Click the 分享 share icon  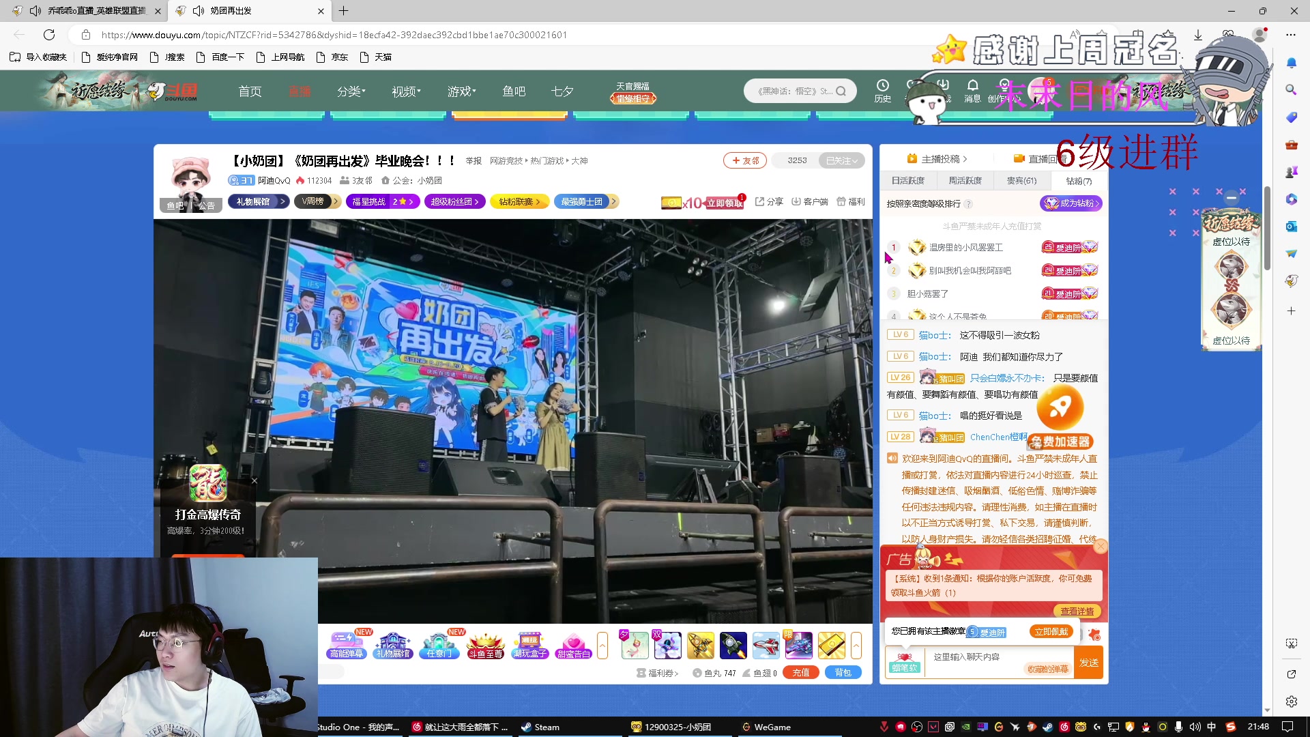pyautogui.click(x=769, y=201)
